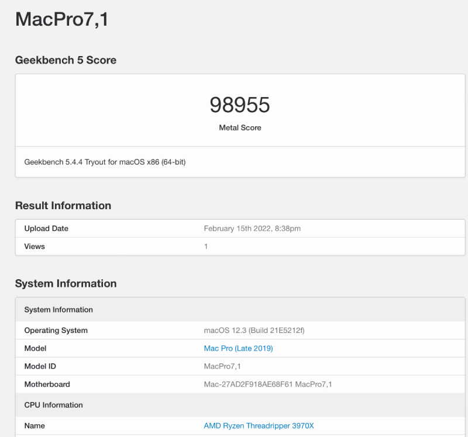Click the Geekbench 5 Score heading
Image resolution: width=468 pixels, height=437 pixels.
click(66, 60)
